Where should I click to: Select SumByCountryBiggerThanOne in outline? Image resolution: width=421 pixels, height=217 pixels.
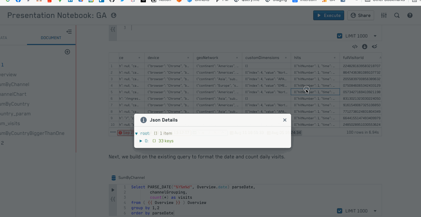pyautogui.click(x=32, y=133)
